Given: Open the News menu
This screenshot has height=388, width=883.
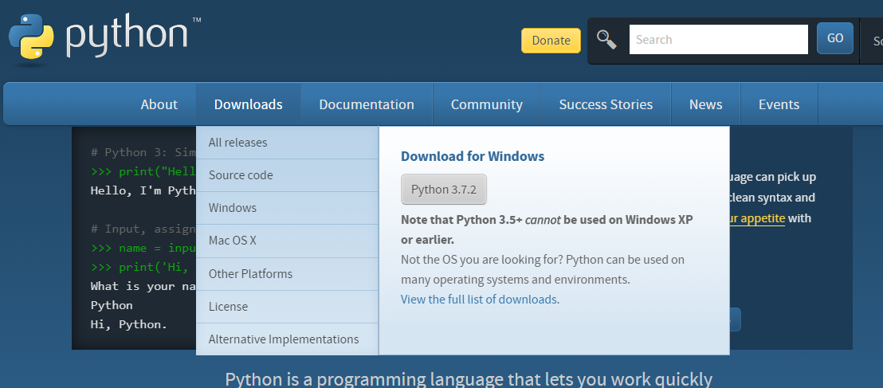Looking at the screenshot, I should point(705,104).
